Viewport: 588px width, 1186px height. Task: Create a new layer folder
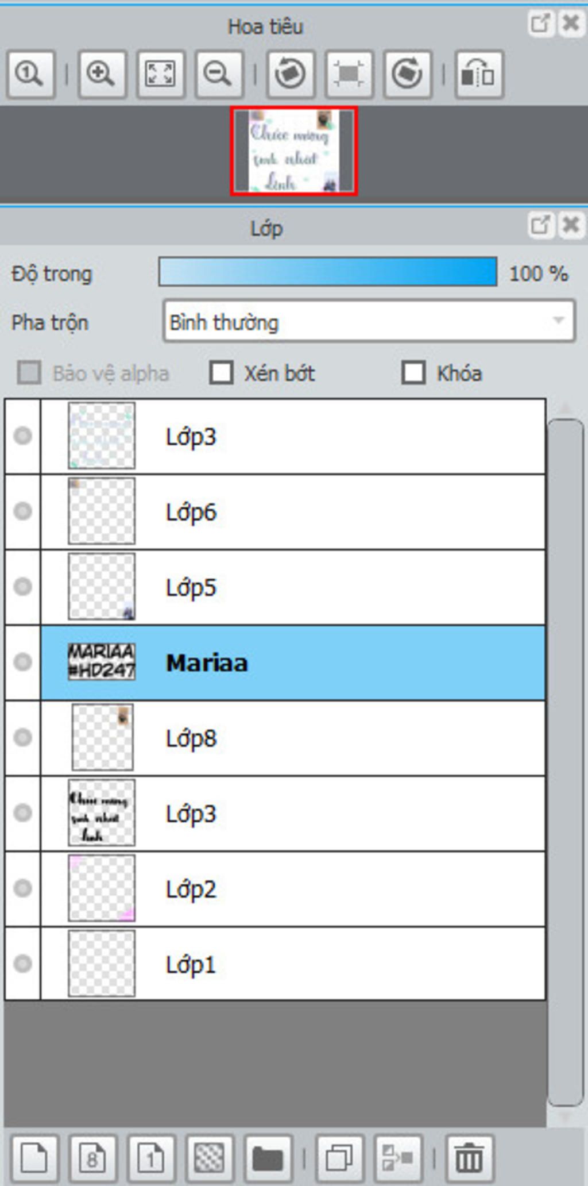tap(268, 1157)
